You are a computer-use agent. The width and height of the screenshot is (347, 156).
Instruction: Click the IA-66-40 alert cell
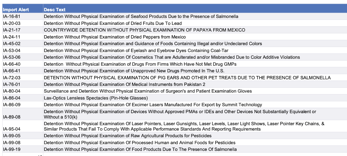[12, 64]
